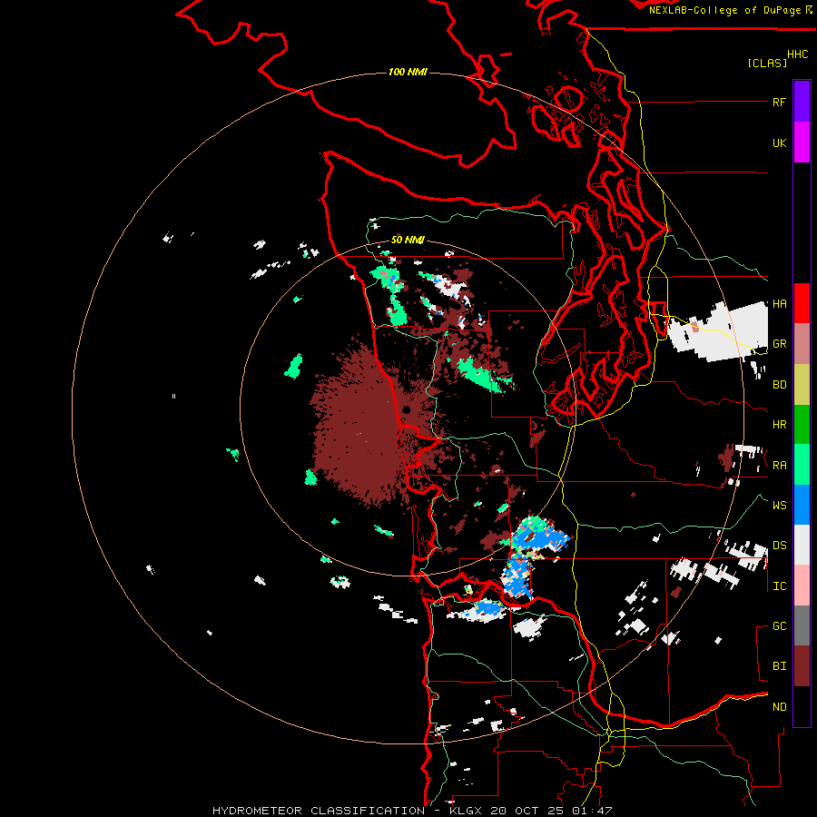Screen dimensions: 817x817
Task: Click the HR dark green legend band
Action: [x=802, y=425]
